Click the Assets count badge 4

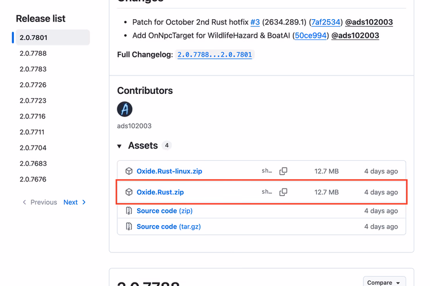[167, 146]
